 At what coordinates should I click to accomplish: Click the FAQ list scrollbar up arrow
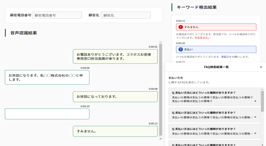(262, 89)
